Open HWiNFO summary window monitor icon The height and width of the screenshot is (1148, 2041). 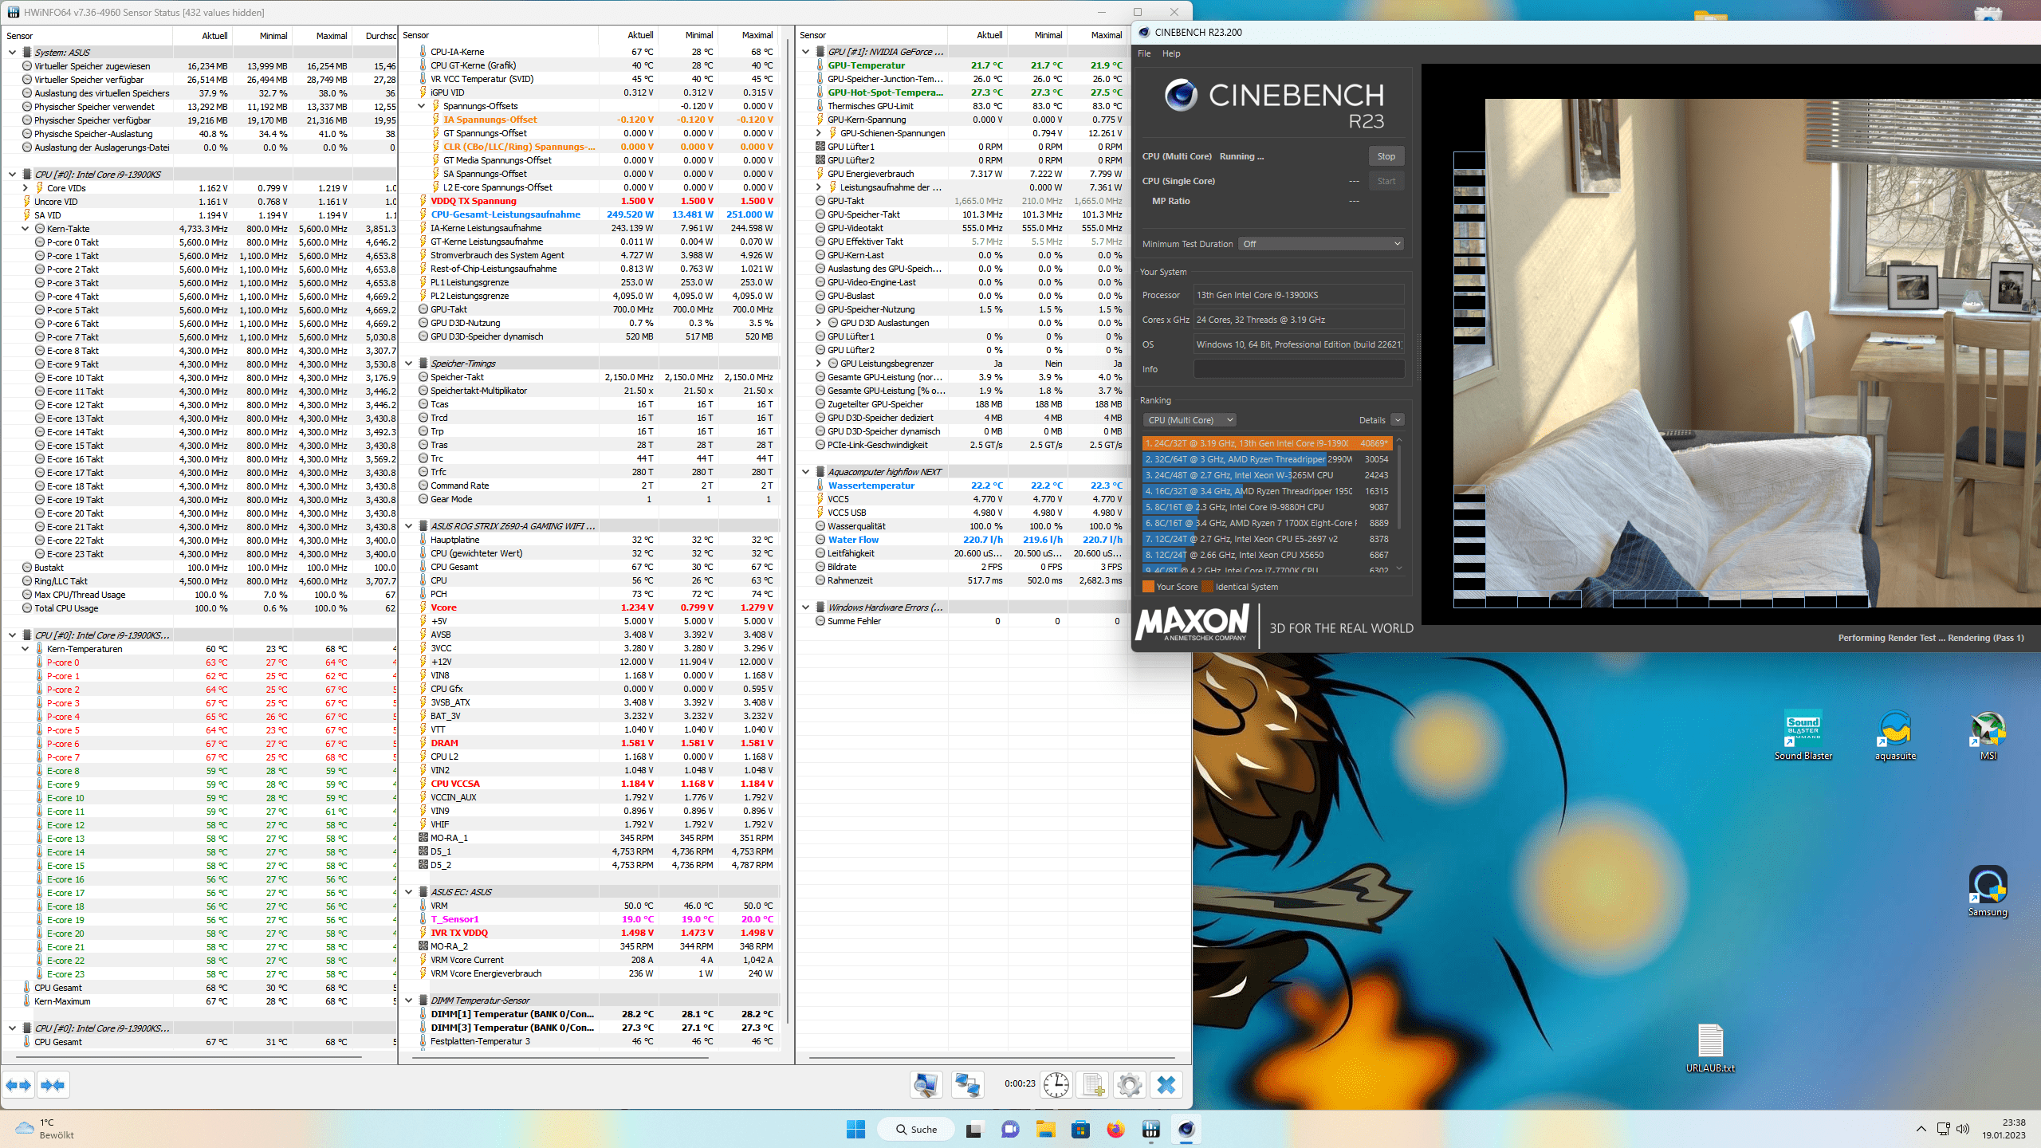click(926, 1085)
